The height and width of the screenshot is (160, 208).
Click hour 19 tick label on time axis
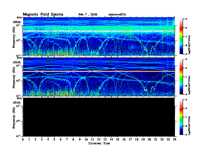click(x=143, y=140)
